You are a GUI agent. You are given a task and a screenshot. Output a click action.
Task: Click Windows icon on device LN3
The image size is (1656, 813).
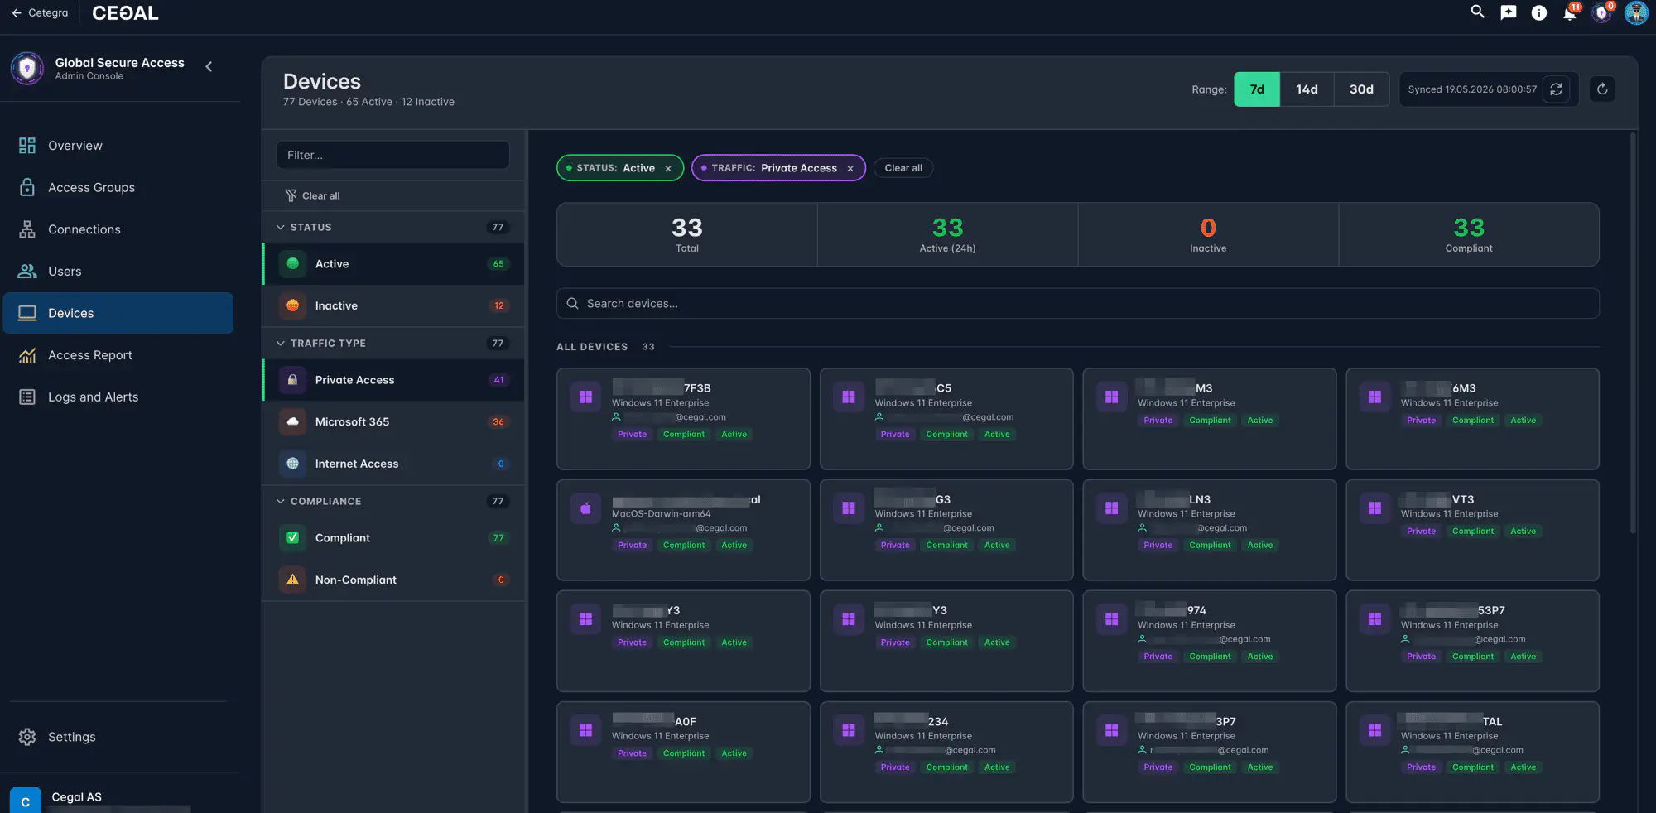coord(1111,508)
